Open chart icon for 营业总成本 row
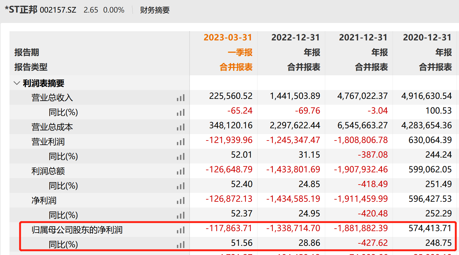This screenshot has height=255, width=459. pyautogui.click(x=181, y=127)
